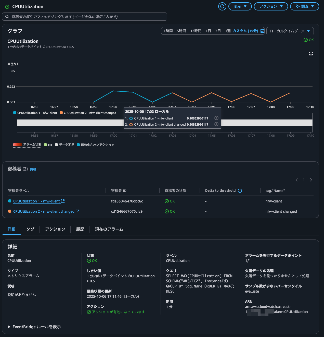The image size is (324, 337).
Task: Click the refresh icon button
Action: 222,6
